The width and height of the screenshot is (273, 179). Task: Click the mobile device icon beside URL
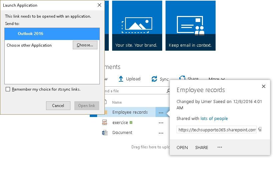click(260, 129)
